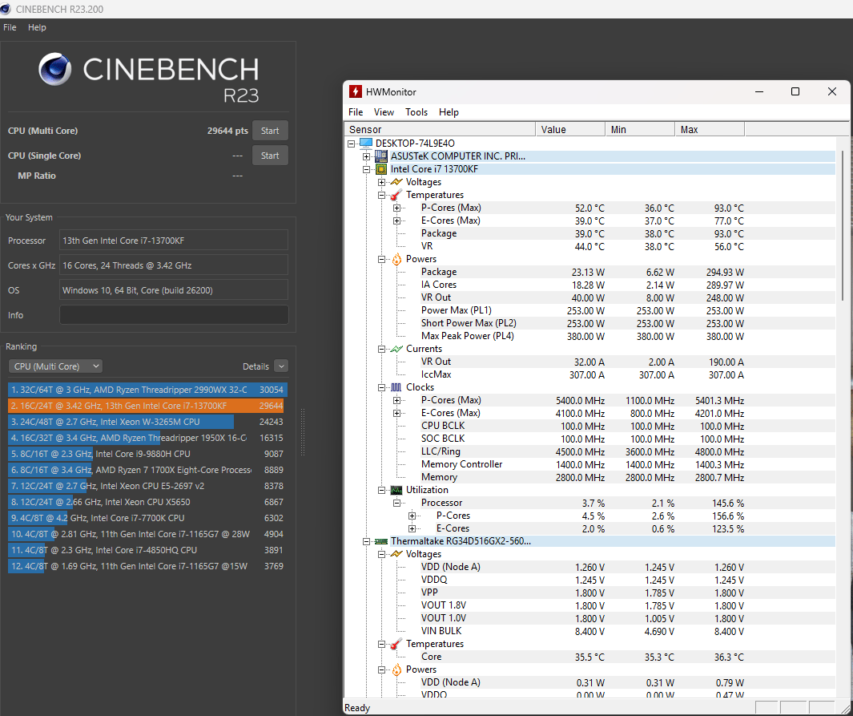Open HWMonitor File menu
This screenshot has width=853, height=716.
(x=356, y=112)
